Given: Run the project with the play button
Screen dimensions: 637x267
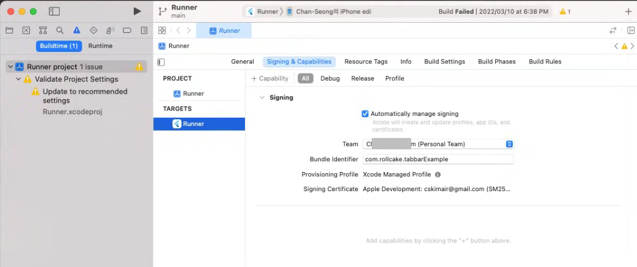Looking at the screenshot, I should (x=137, y=11).
